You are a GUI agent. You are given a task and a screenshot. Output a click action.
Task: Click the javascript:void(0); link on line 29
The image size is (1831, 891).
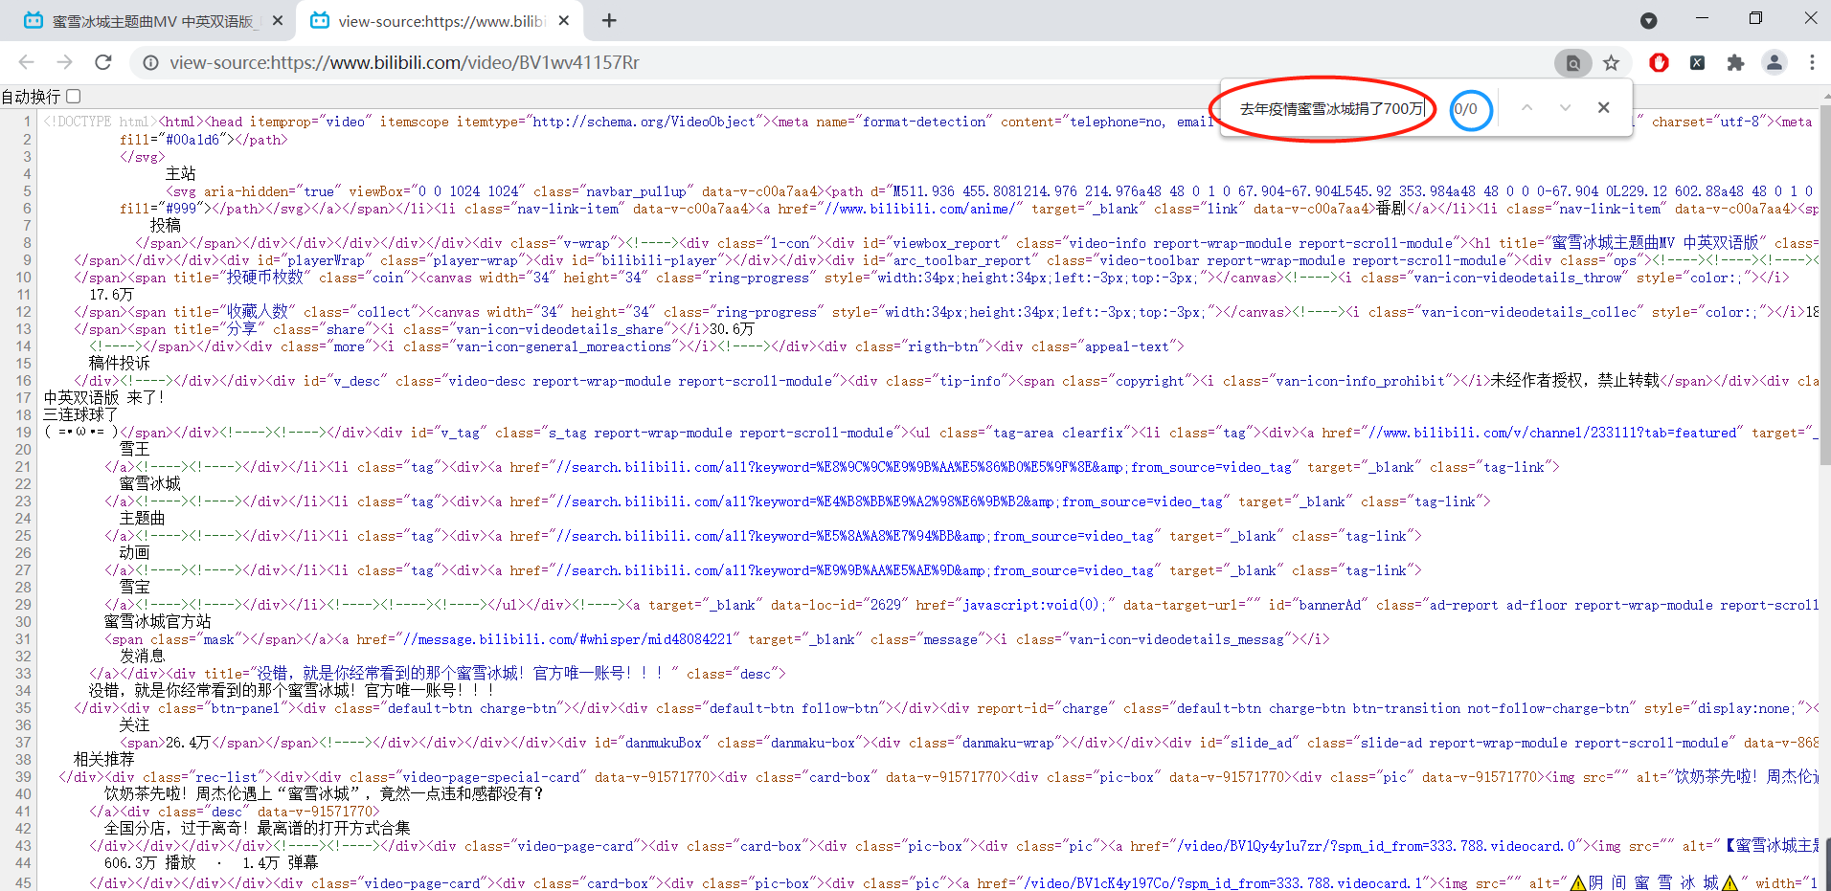1031,605
